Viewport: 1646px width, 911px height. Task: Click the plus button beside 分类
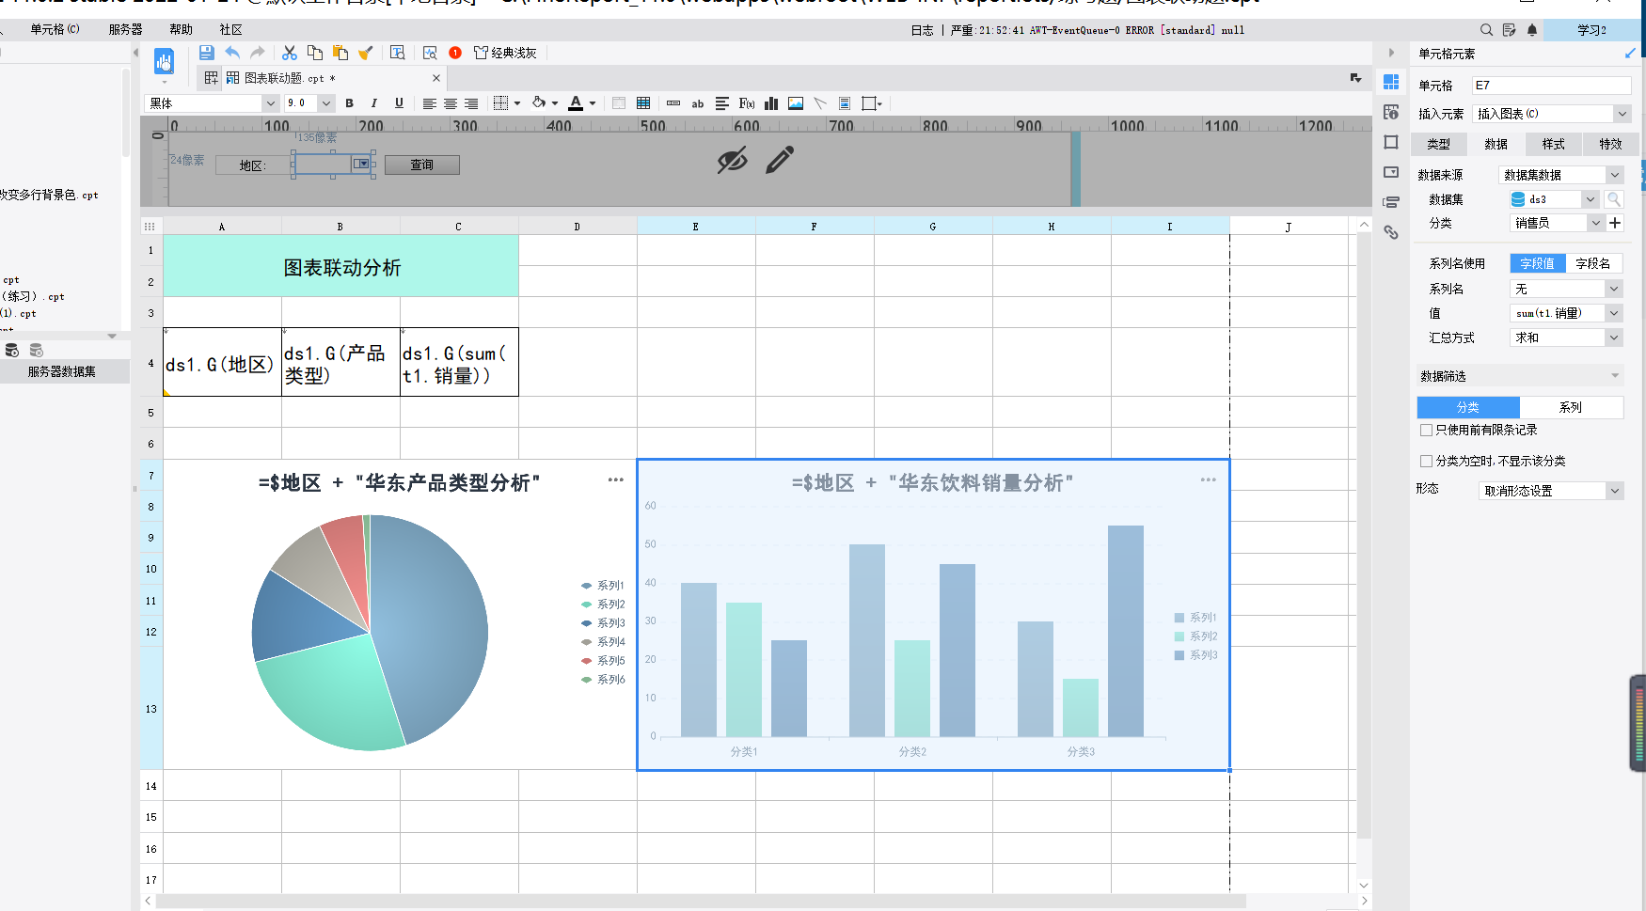(1615, 223)
